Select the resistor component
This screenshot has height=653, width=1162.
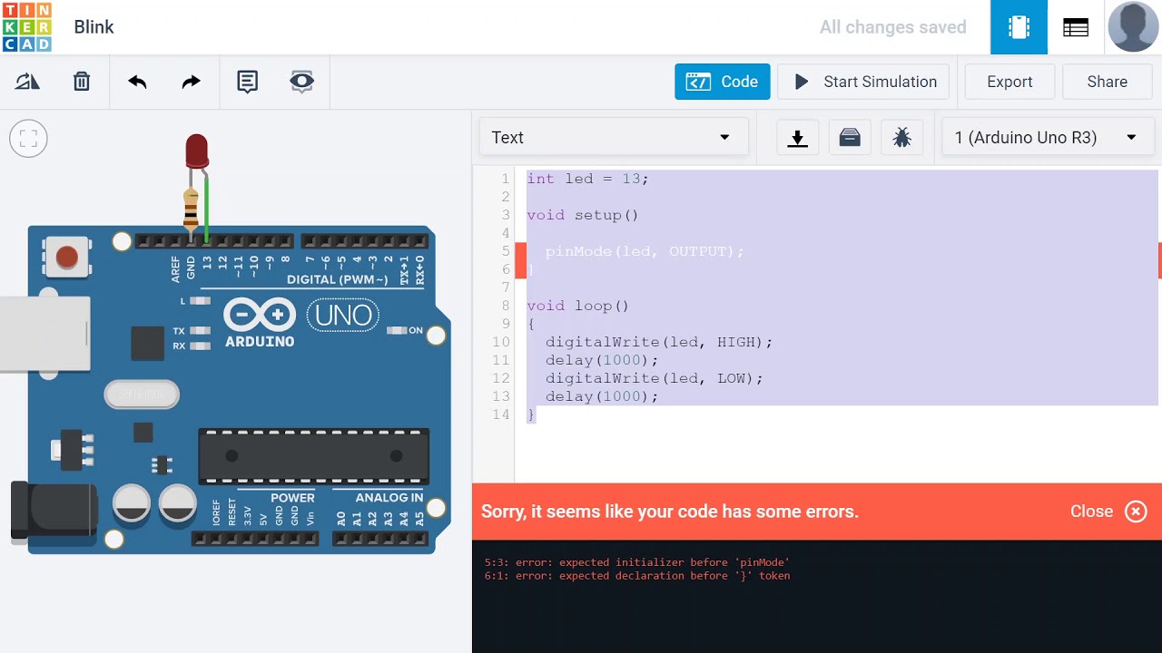click(191, 210)
